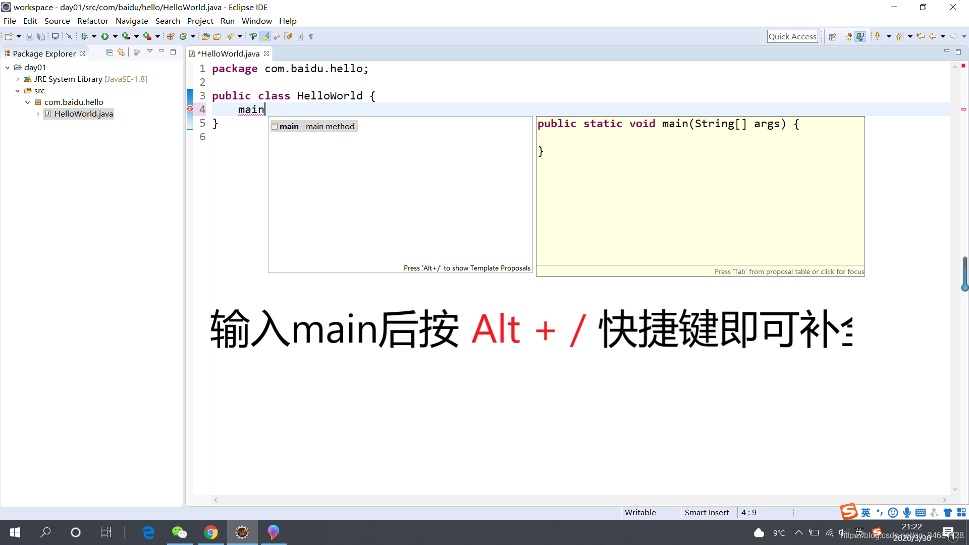Click the Previous Annotation up-arrow icon
969x545 pixels.
[899, 36]
